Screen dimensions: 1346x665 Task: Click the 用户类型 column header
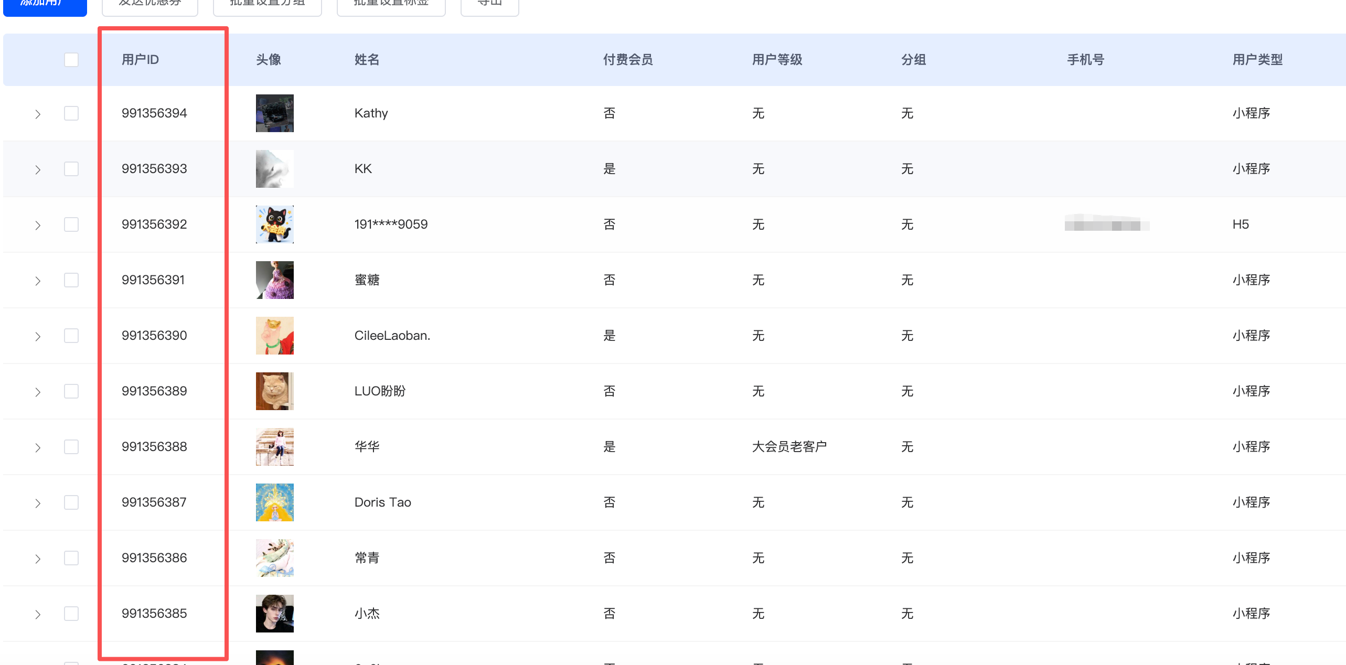pyautogui.click(x=1257, y=60)
